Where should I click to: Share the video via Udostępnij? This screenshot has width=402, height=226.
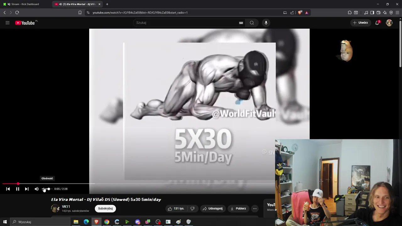click(x=213, y=208)
